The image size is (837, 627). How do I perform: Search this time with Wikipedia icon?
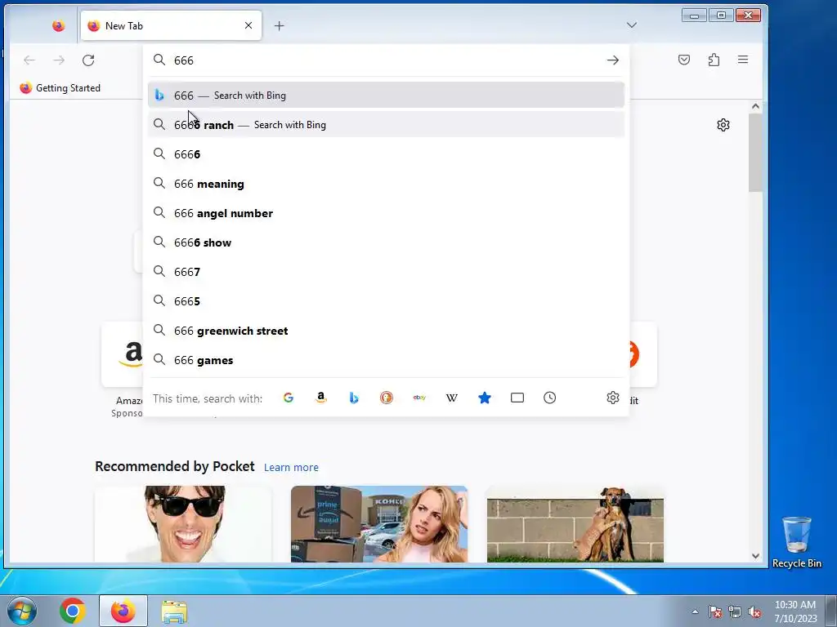[451, 398]
